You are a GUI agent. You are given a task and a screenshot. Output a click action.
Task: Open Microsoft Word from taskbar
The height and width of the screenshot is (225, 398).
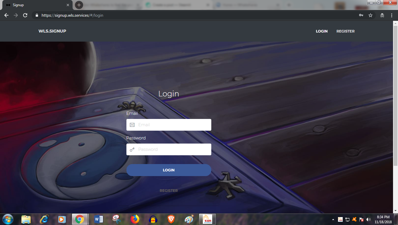click(x=99, y=219)
